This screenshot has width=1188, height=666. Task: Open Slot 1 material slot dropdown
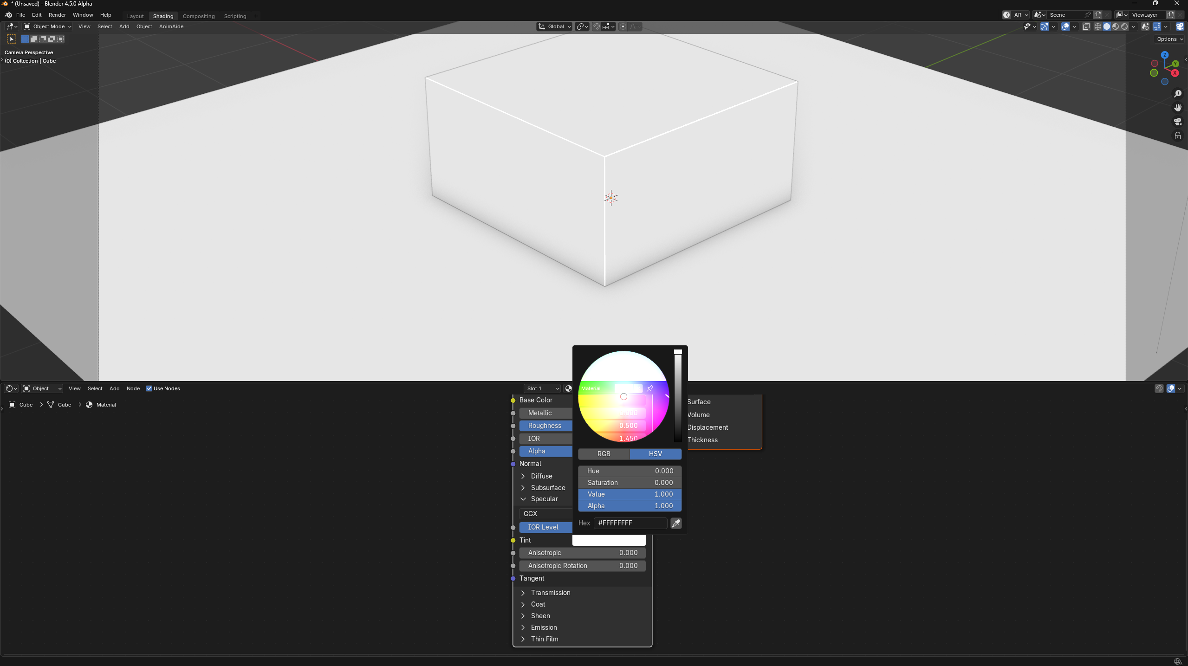tap(542, 388)
